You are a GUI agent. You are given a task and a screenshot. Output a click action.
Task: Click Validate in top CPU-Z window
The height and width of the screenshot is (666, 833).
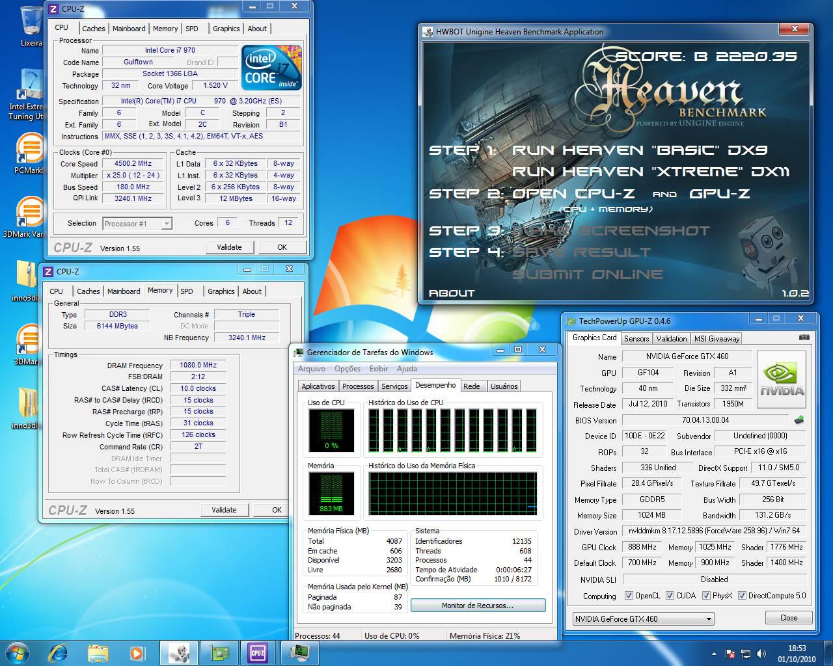click(x=229, y=247)
